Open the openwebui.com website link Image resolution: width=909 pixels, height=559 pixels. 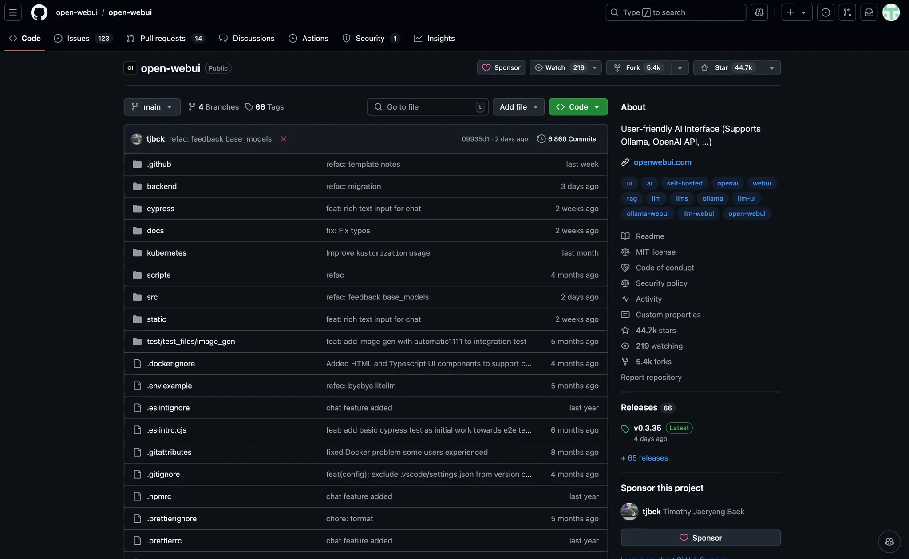[662, 162]
